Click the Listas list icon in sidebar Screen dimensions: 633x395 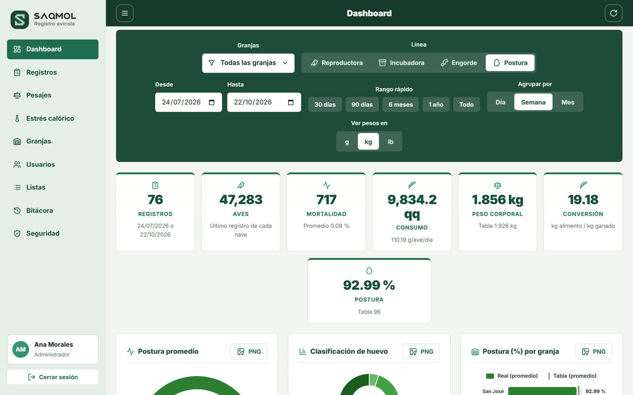[17, 187]
